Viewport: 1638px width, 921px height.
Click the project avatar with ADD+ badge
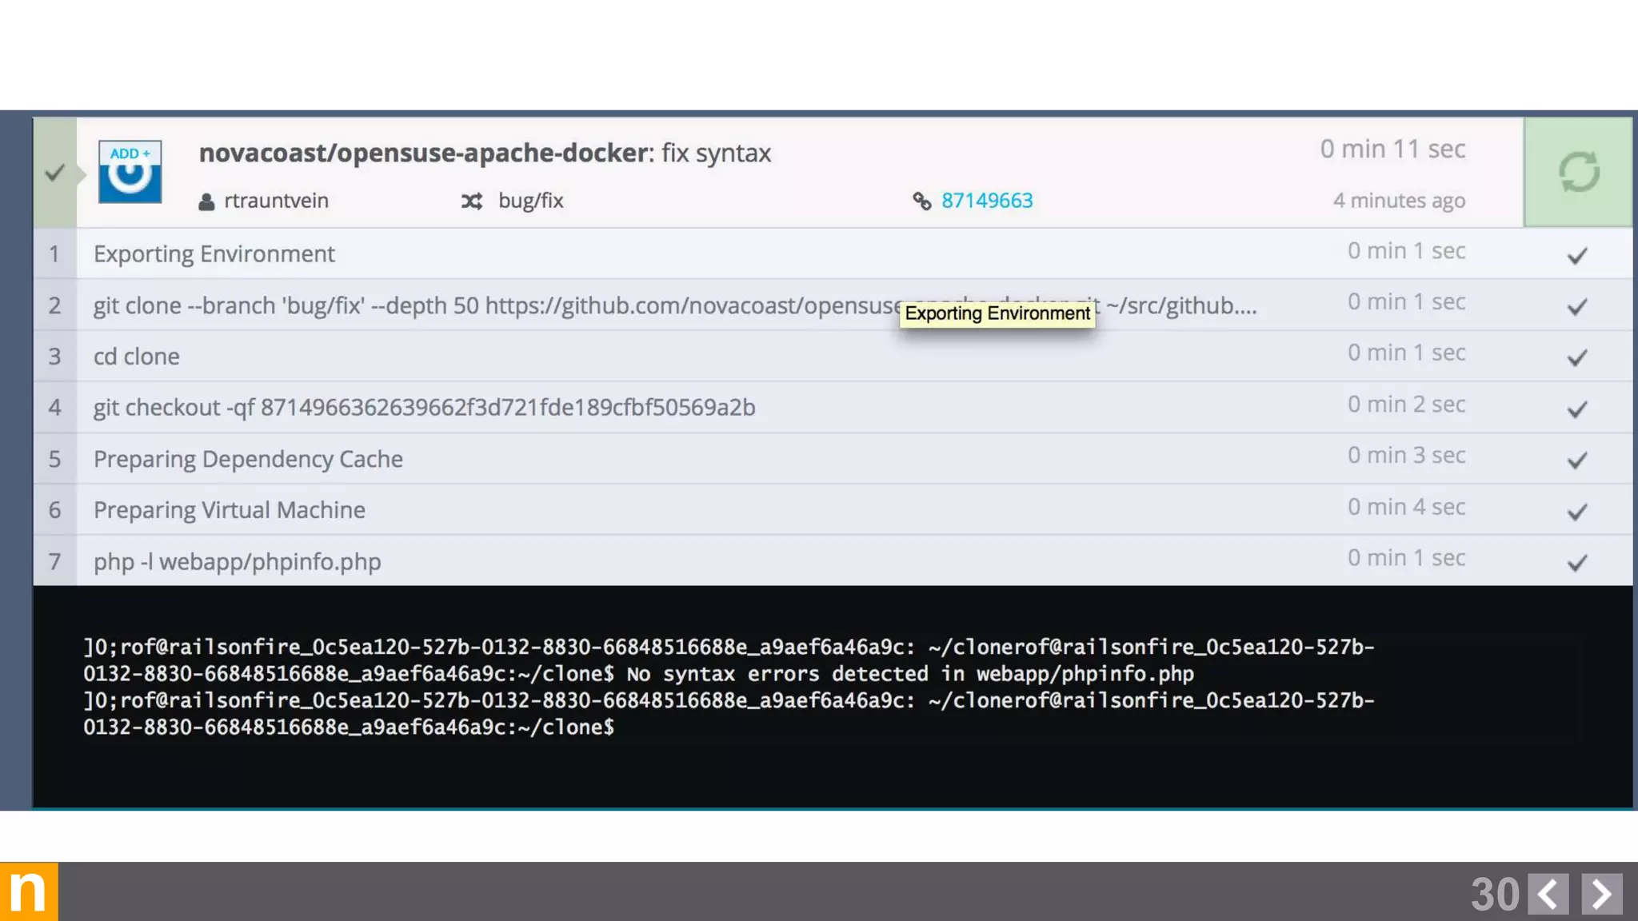tap(130, 171)
